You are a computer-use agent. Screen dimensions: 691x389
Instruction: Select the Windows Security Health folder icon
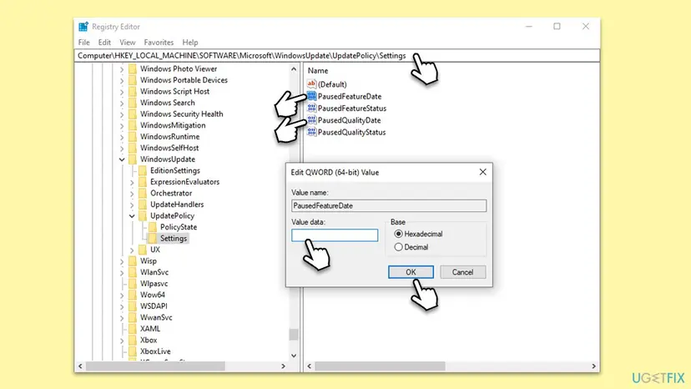click(133, 114)
